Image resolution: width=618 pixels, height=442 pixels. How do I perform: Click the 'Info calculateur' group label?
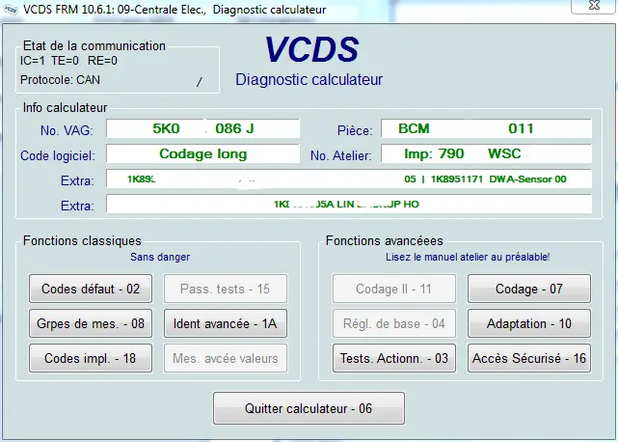tap(65, 108)
